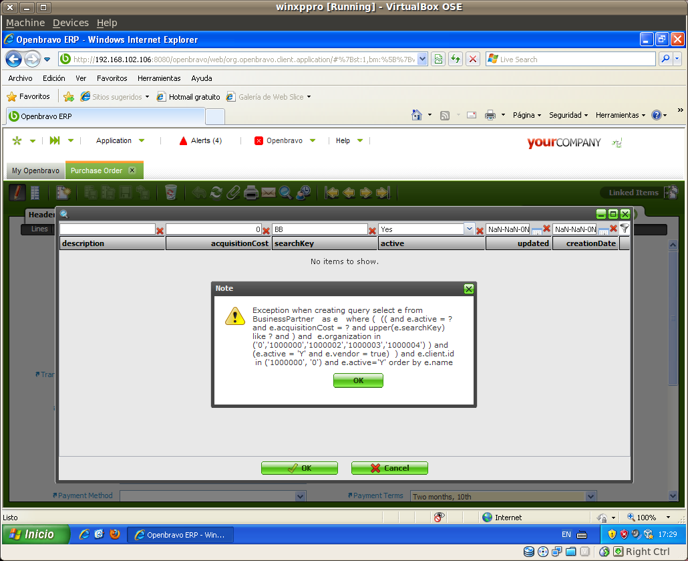The width and height of the screenshot is (688, 561).
Task: Click the funnel filter icon in the selector grid
Action: (x=625, y=229)
